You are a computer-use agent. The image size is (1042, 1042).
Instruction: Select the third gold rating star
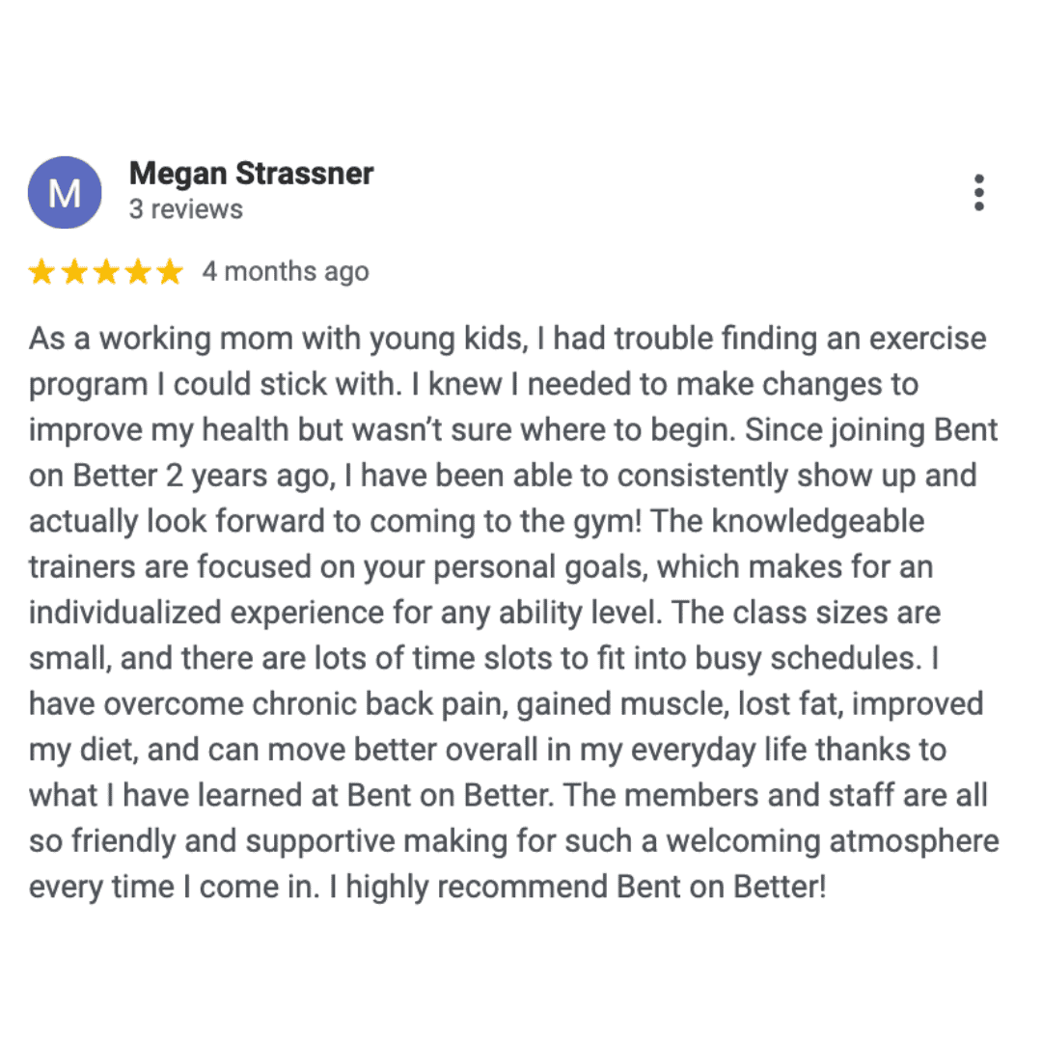click(x=105, y=273)
